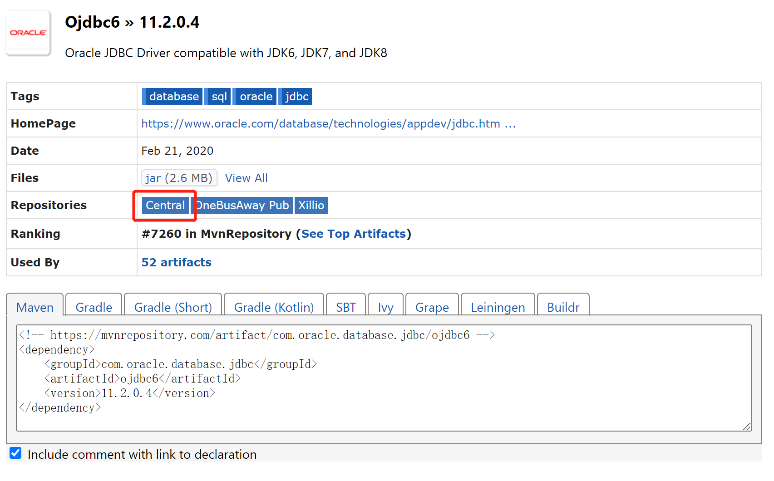Click the Repositories row label
774x481 pixels.
point(49,205)
